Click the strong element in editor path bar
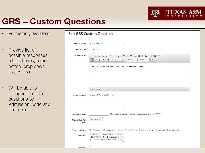Viewport: 205px width, 153px height. point(100,89)
